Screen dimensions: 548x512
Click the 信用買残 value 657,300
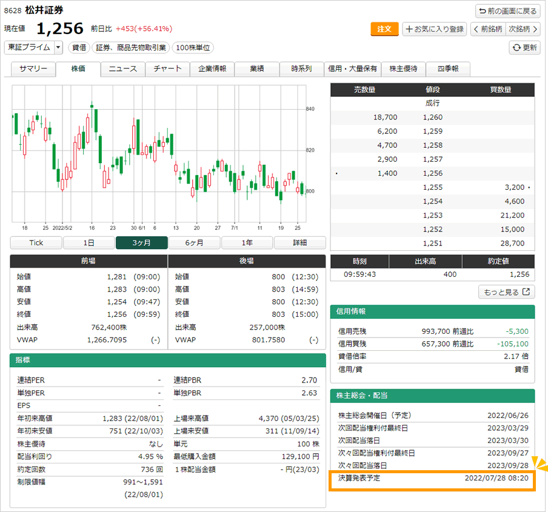tap(435, 344)
